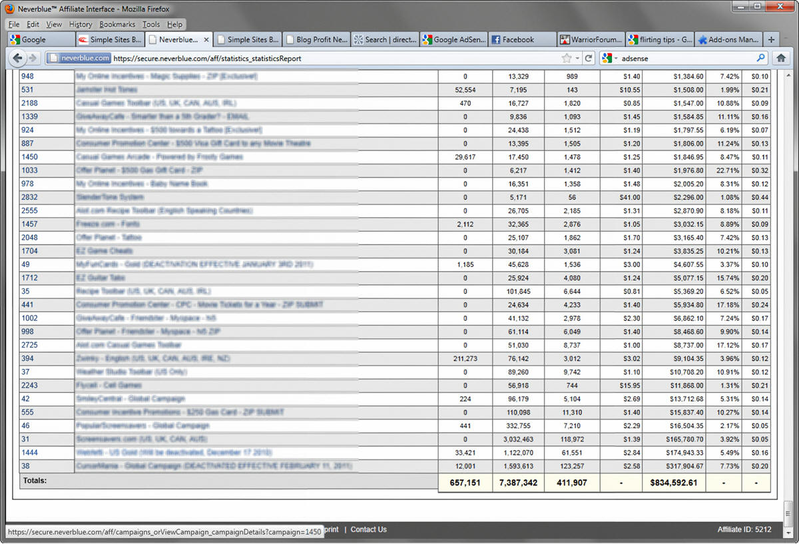
Task: Select the totals value 7,387,342
Action: [518, 483]
